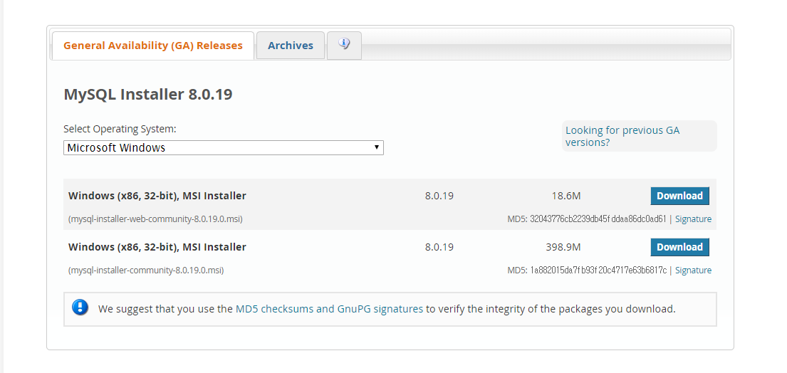Click the blue info icon beside checksum note

[x=80, y=308]
